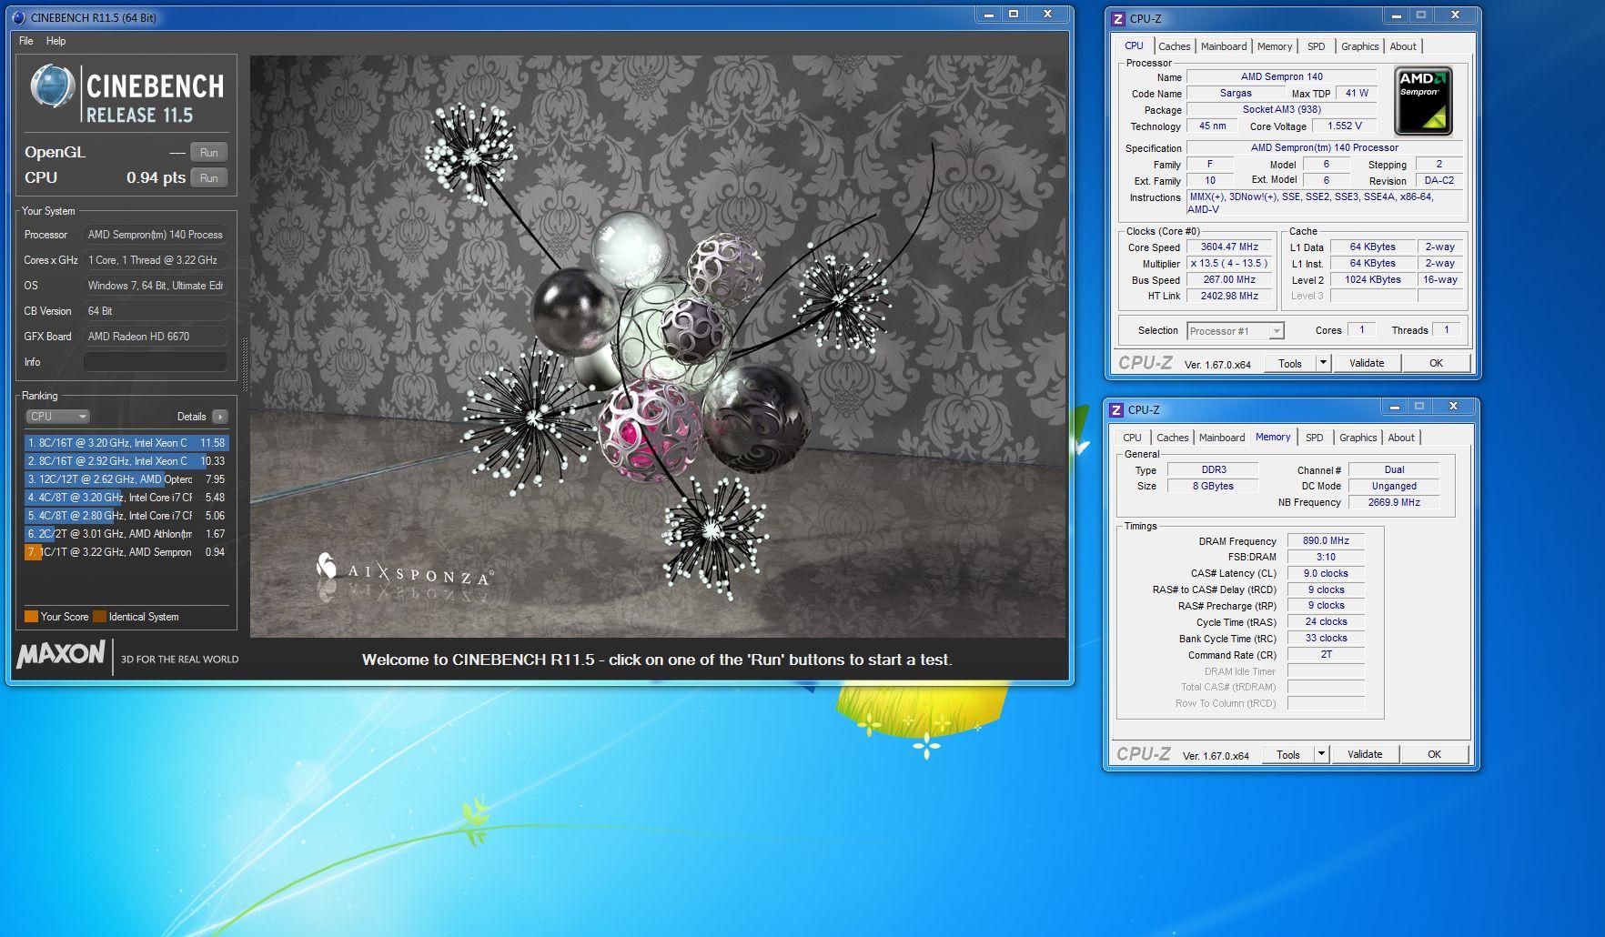The height and width of the screenshot is (937, 1605).
Task: Select ranking entry 2C/2T @ 3.01 GHz AMD Athlon
Action: [126, 534]
